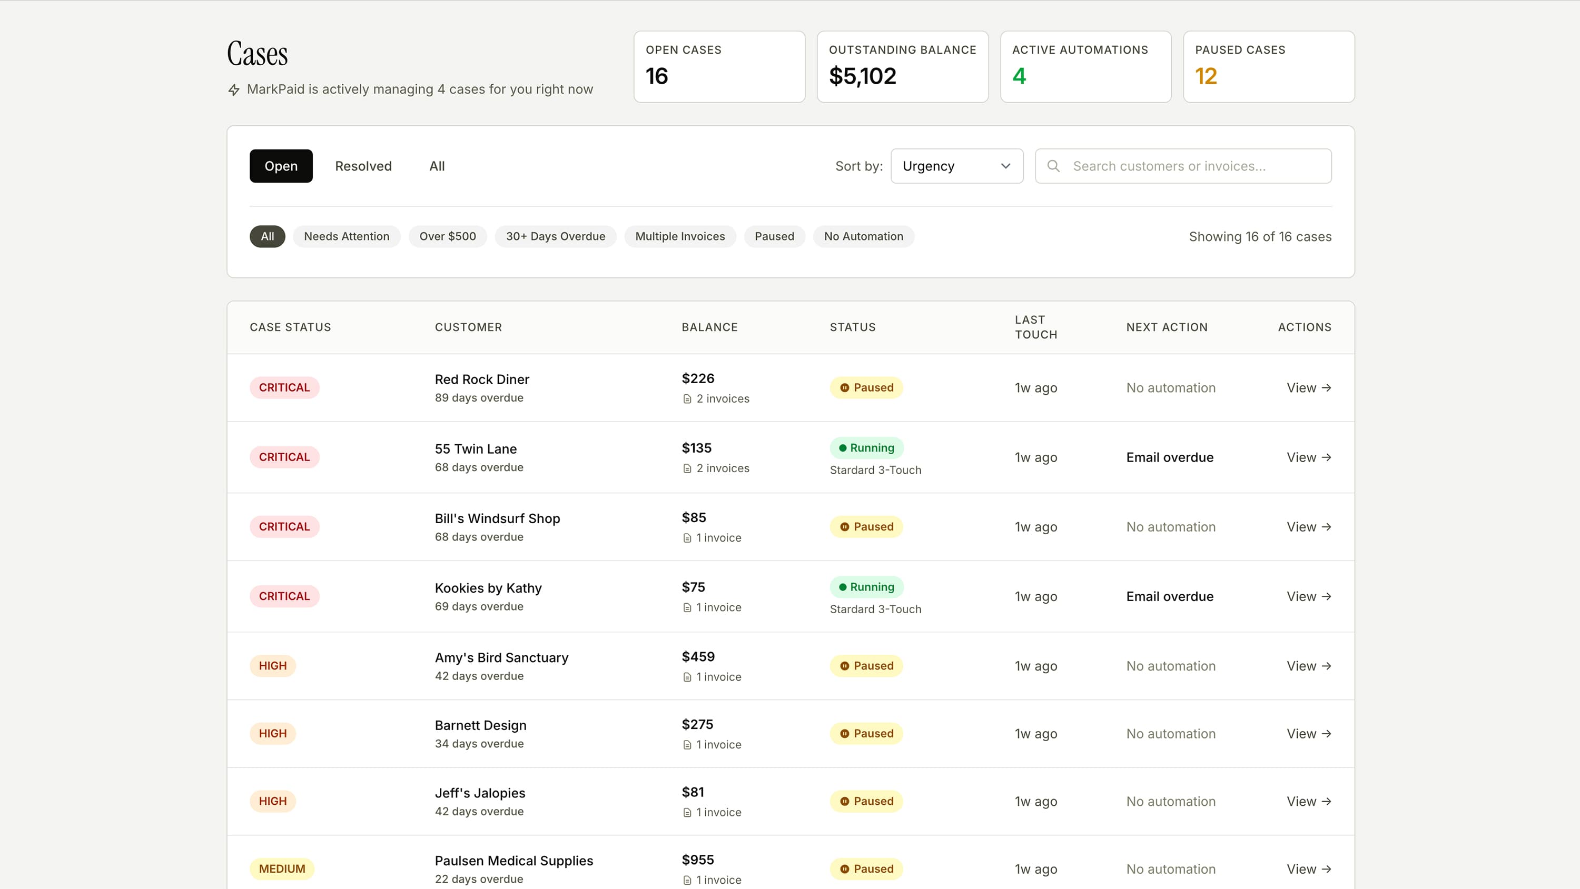Toggle the No Automation filter chip
The width and height of the screenshot is (1580, 889).
click(863, 237)
